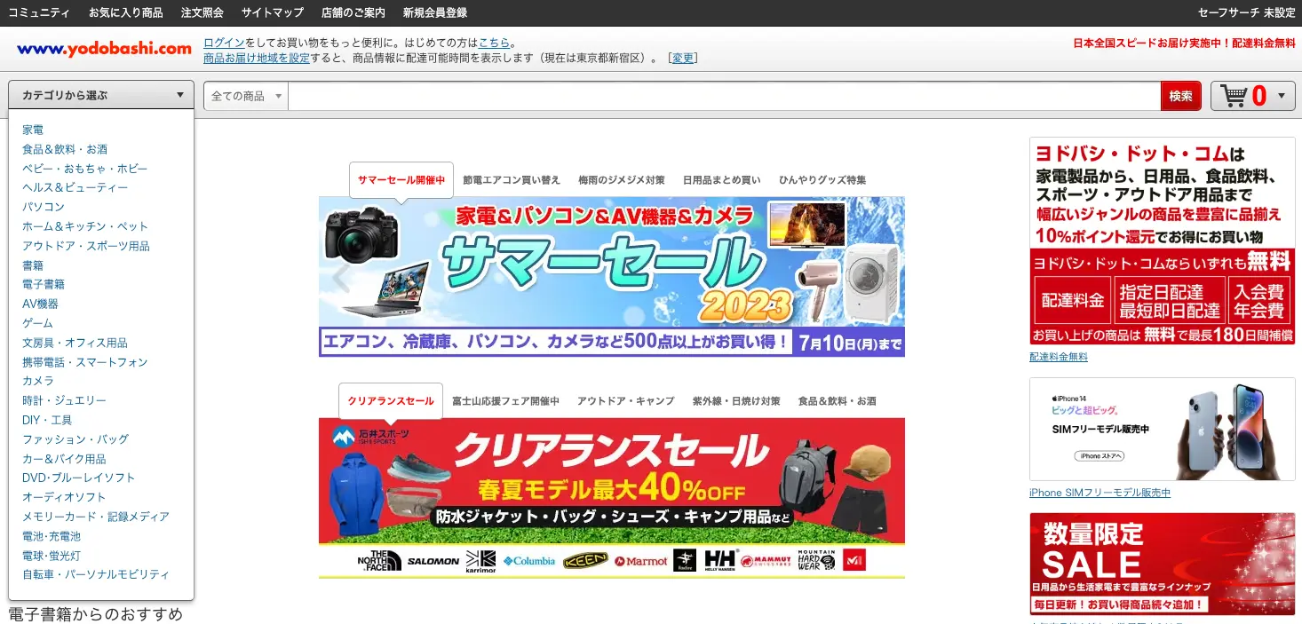Select 時計・ジュエリー category

(x=64, y=400)
